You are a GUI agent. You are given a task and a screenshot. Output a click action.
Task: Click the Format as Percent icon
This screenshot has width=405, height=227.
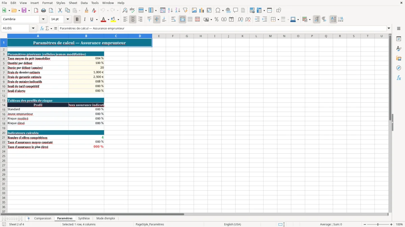point(217,20)
